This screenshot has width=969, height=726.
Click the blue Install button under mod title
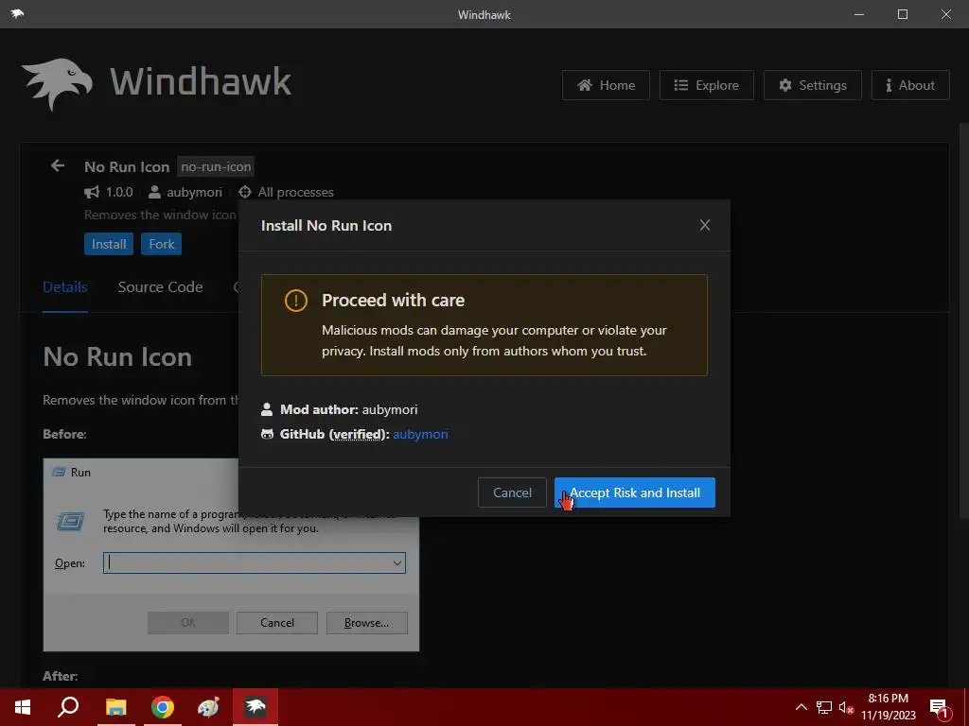[x=109, y=244]
